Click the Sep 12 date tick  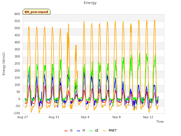point(148,117)
